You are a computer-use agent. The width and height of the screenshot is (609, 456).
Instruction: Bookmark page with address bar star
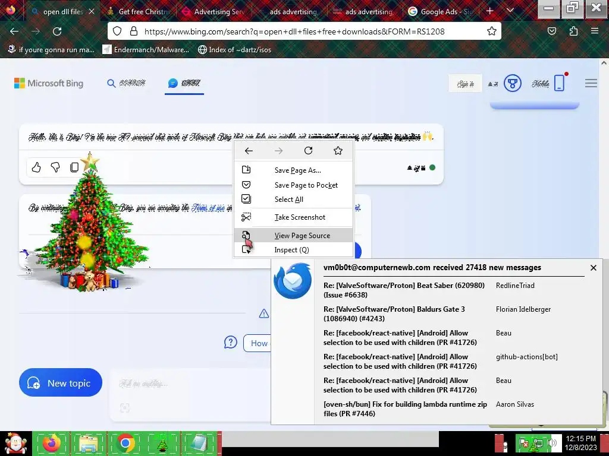492,31
